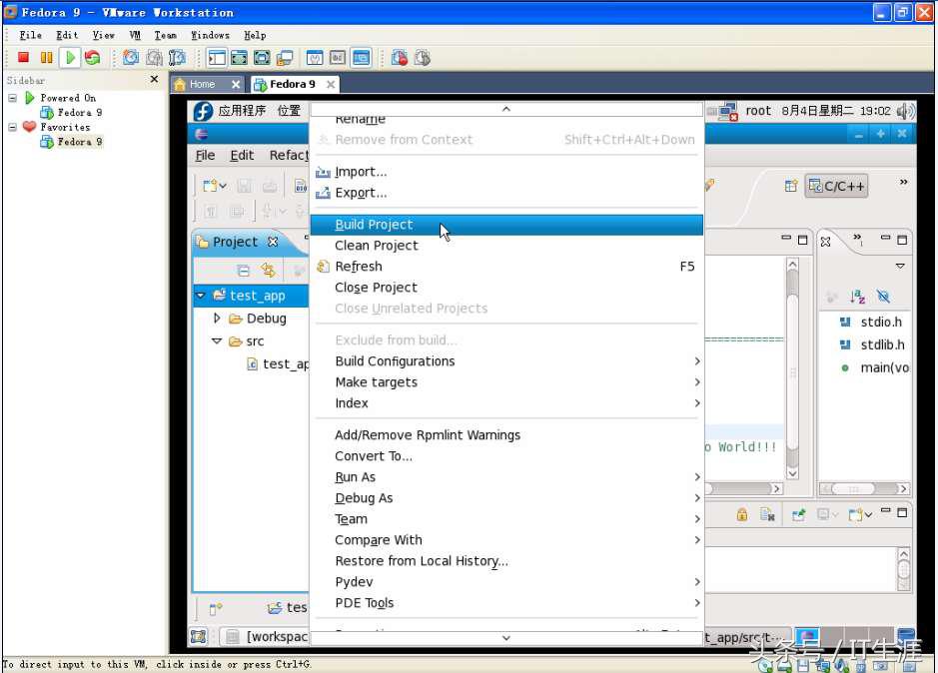Expand the Debug folder in project tree
This screenshot has width=938, height=673.
coord(218,319)
